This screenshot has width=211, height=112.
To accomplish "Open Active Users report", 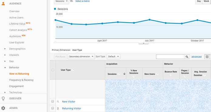I will click(16, 18).
